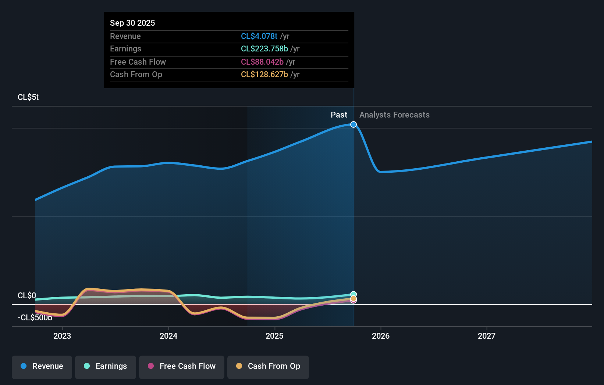
Task: Click the Past label above the chart
Action: click(x=339, y=115)
